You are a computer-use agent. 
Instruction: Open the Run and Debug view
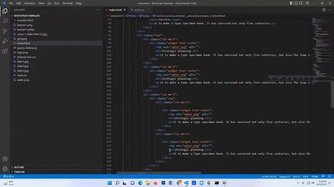5,41
